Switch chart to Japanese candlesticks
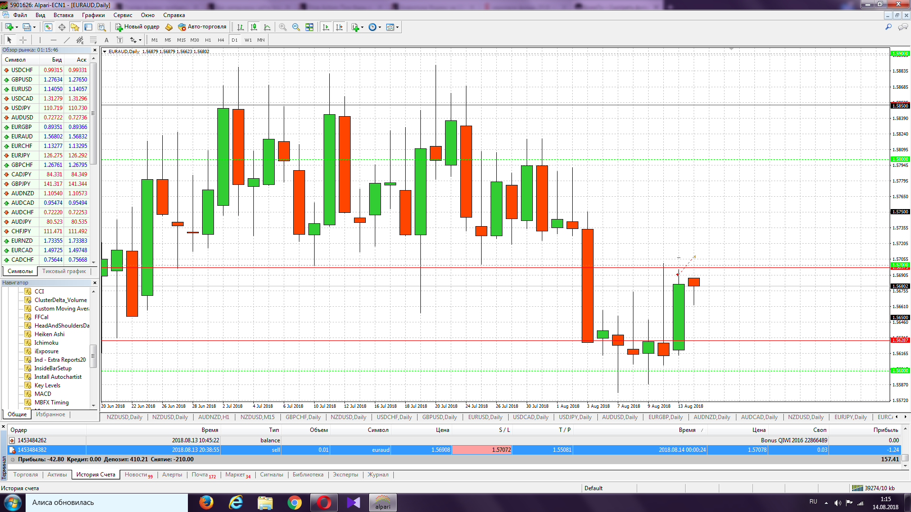This screenshot has height=512, width=911. [254, 27]
